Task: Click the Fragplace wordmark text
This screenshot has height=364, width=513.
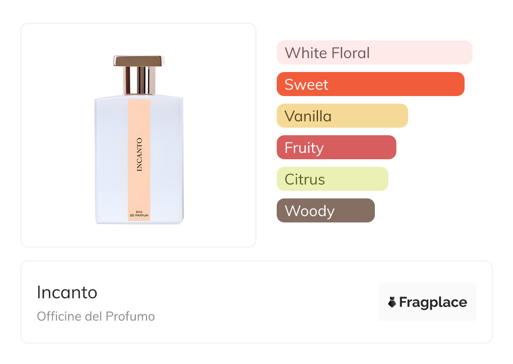Action: pos(433,302)
